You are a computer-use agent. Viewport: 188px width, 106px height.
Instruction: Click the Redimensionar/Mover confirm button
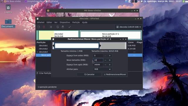[x=115, y=74]
